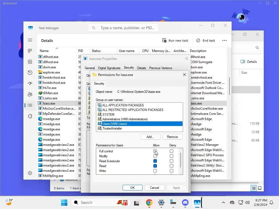Select Users (VM6\Users) entry
The height and width of the screenshot is (209, 279).
[139, 124]
